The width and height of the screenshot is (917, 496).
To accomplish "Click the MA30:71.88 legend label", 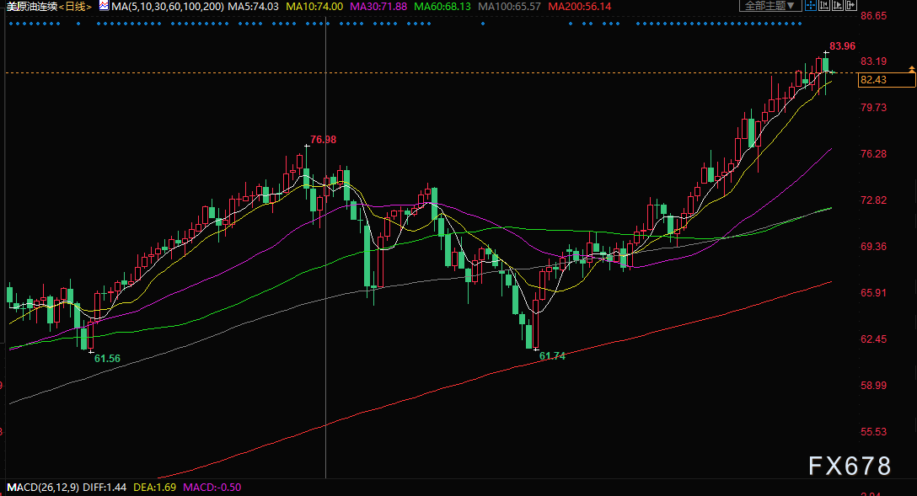I will click(x=378, y=7).
